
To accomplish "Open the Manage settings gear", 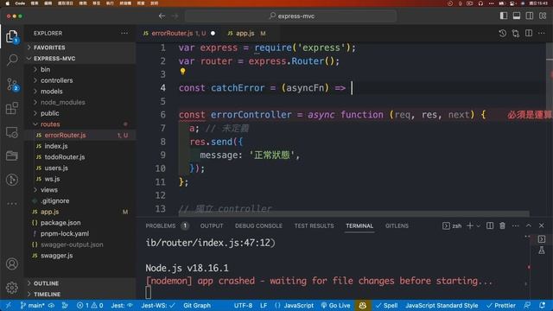I will (12, 288).
